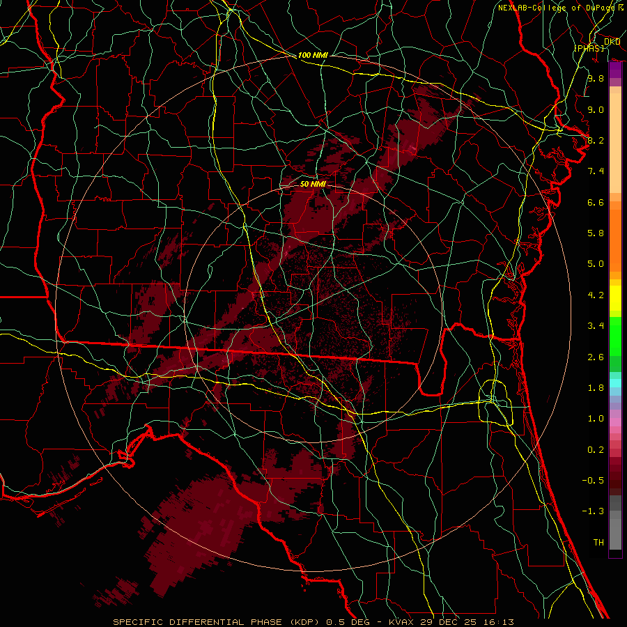Image resolution: width=627 pixels, height=627 pixels.
Task: Select the 1.0 value on the color scale
Action: (x=596, y=419)
